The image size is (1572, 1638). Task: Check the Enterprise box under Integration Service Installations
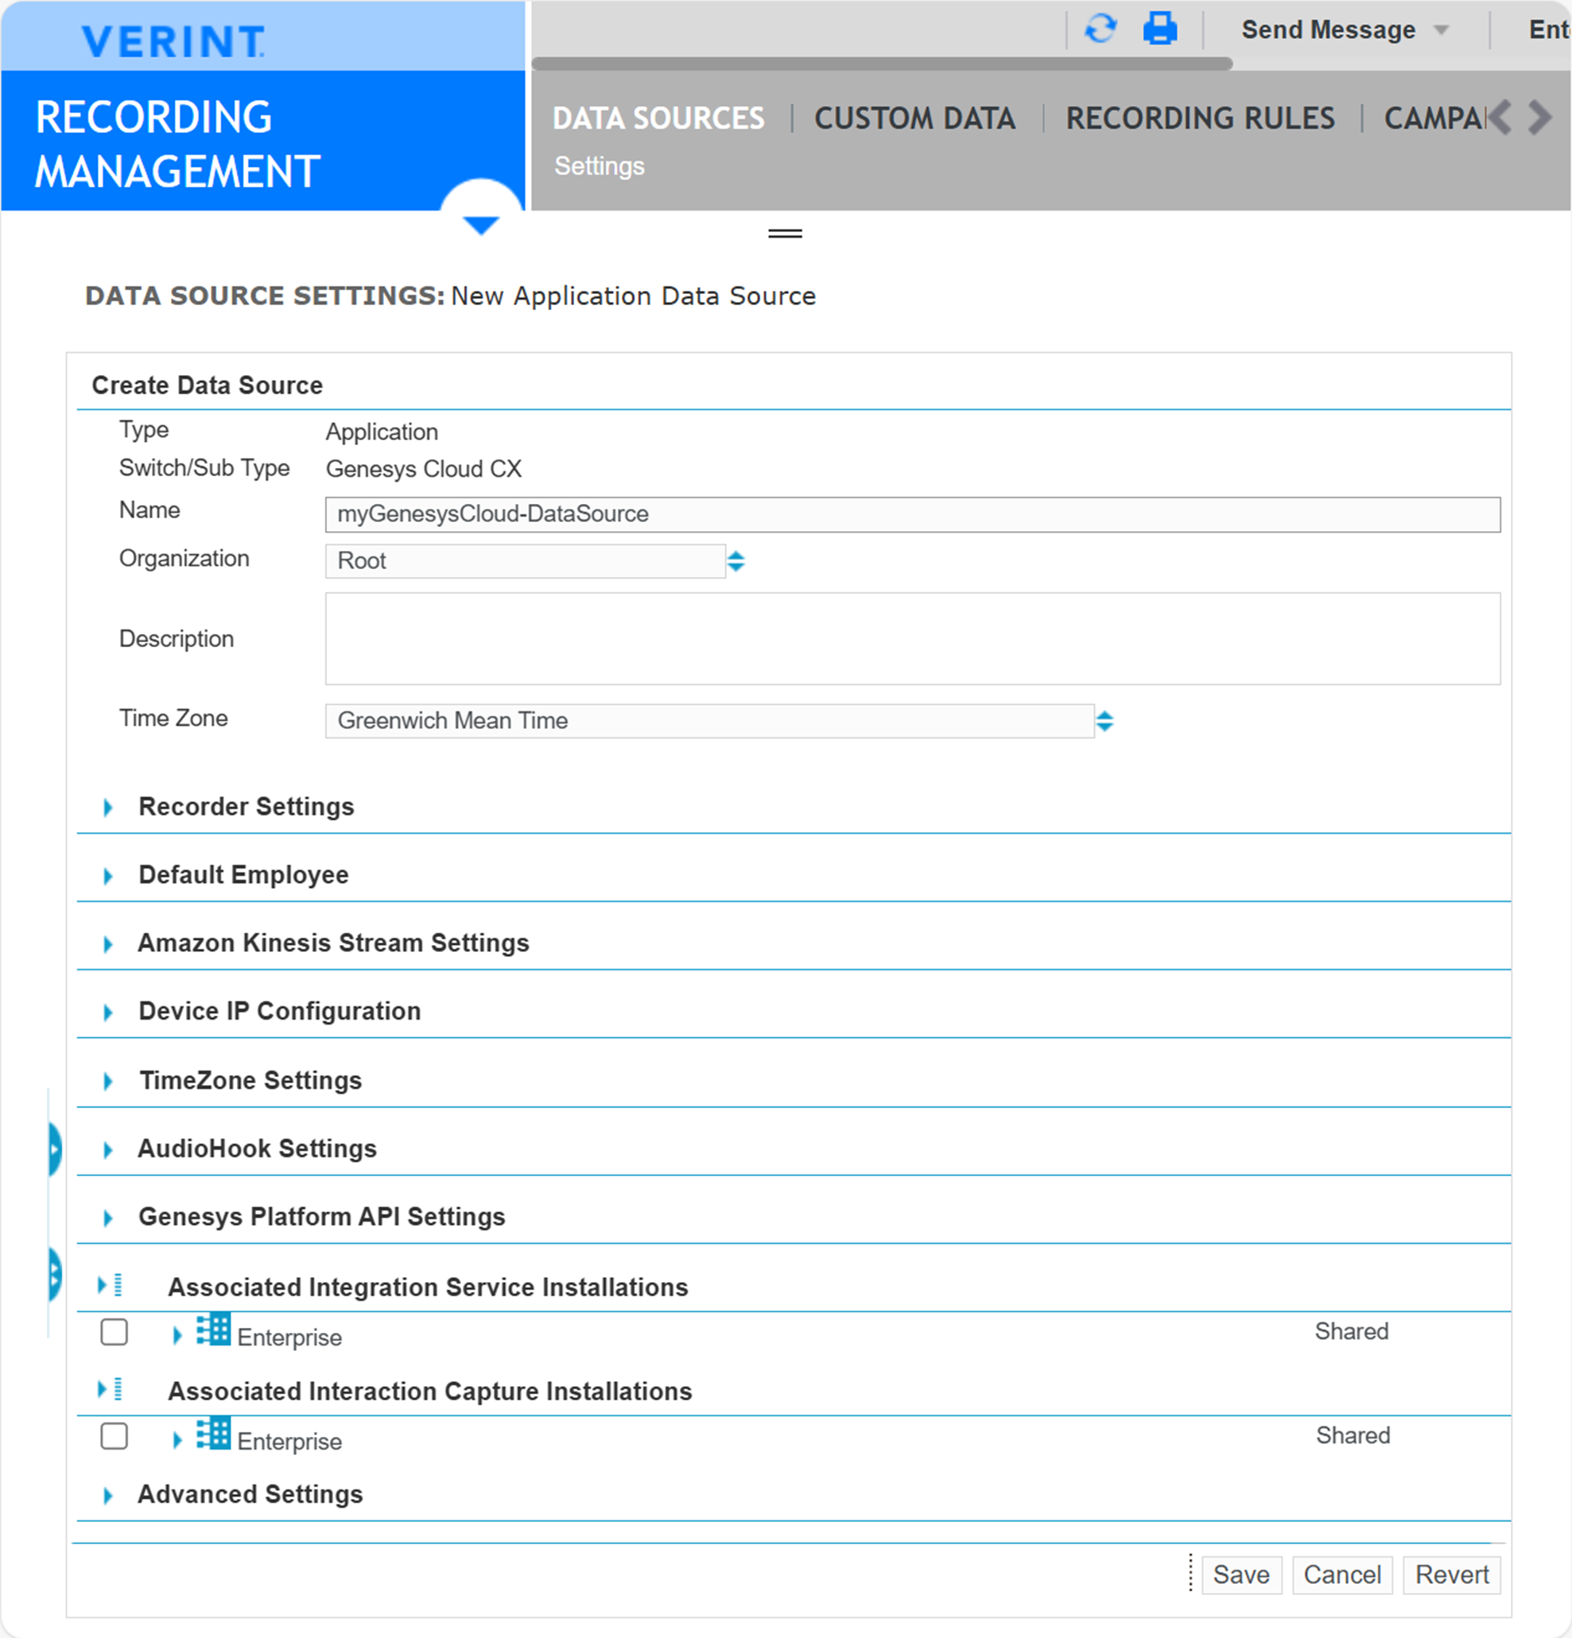click(x=114, y=1334)
